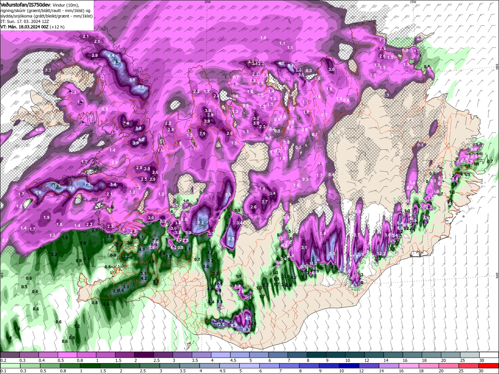Click the 'IT: Sun. 17. 03. 2024 12Z' line
Image resolution: width=499 pixels, height=374 pixels.
tap(25, 21)
